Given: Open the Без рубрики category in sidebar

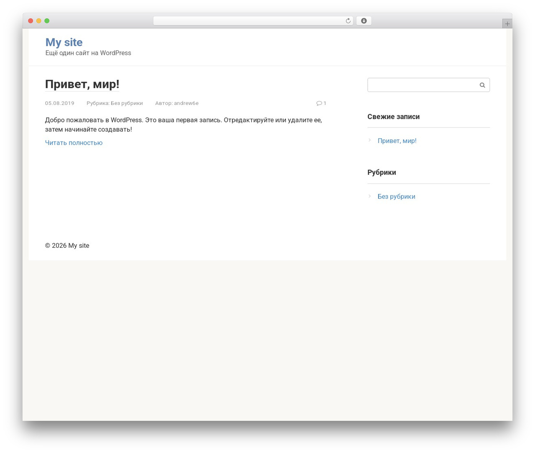Looking at the screenshot, I should click(396, 196).
